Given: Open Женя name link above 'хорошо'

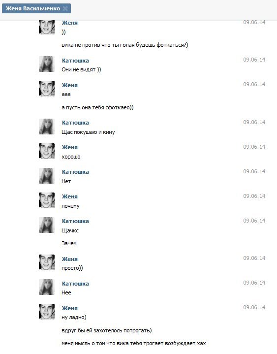Looking at the screenshot, I should pyautogui.click(x=70, y=147).
